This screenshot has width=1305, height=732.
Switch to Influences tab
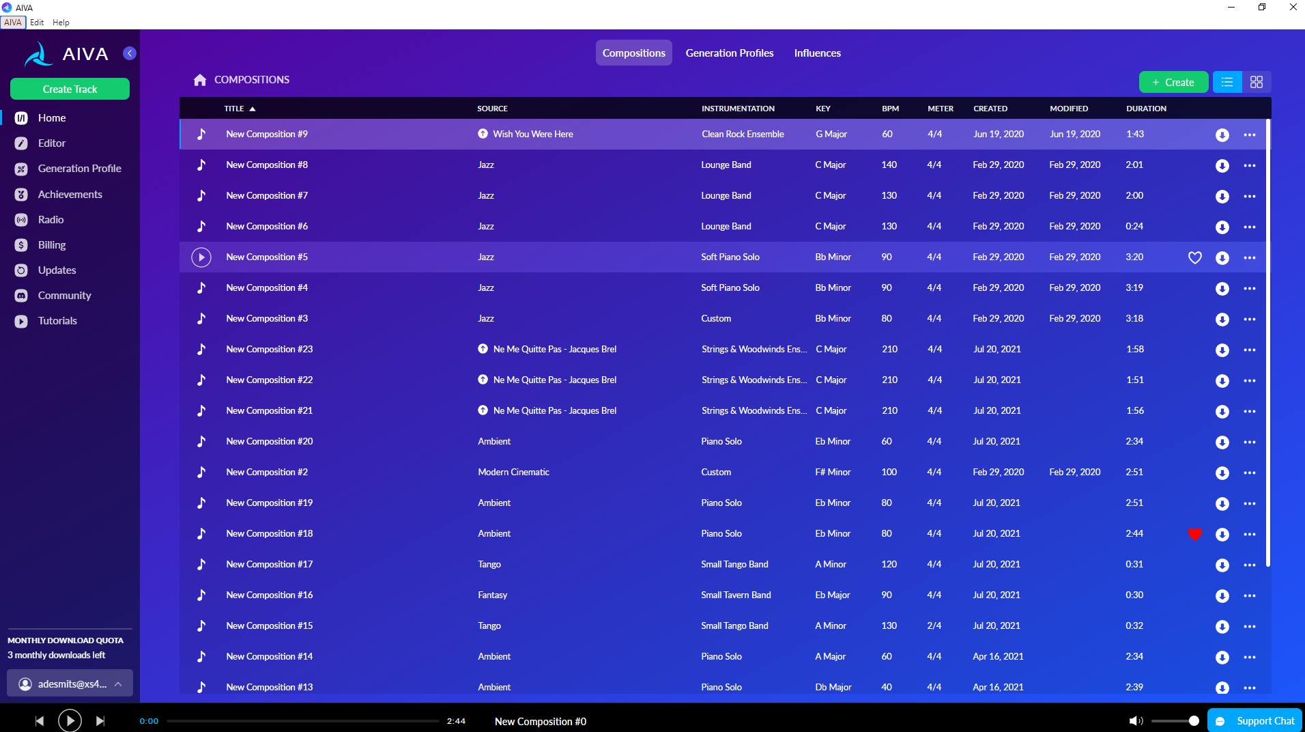(817, 53)
